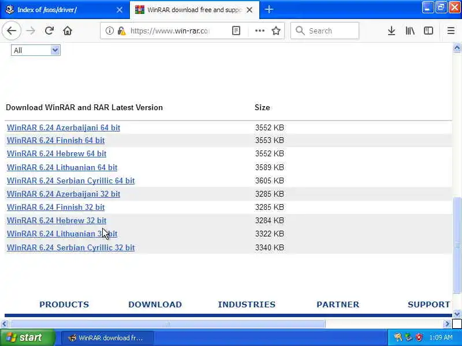
Task: Show site information icon in address bar
Action: coord(110,31)
